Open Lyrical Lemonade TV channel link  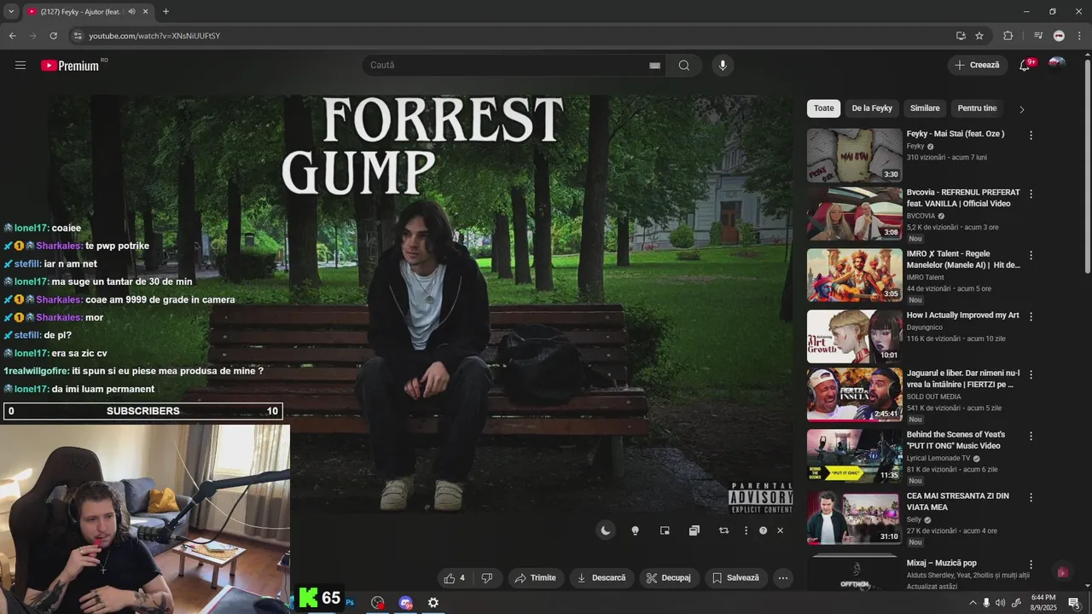pos(938,458)
